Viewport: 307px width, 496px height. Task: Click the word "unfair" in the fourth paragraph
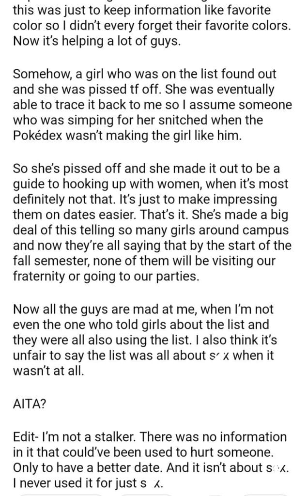(31, 355)
